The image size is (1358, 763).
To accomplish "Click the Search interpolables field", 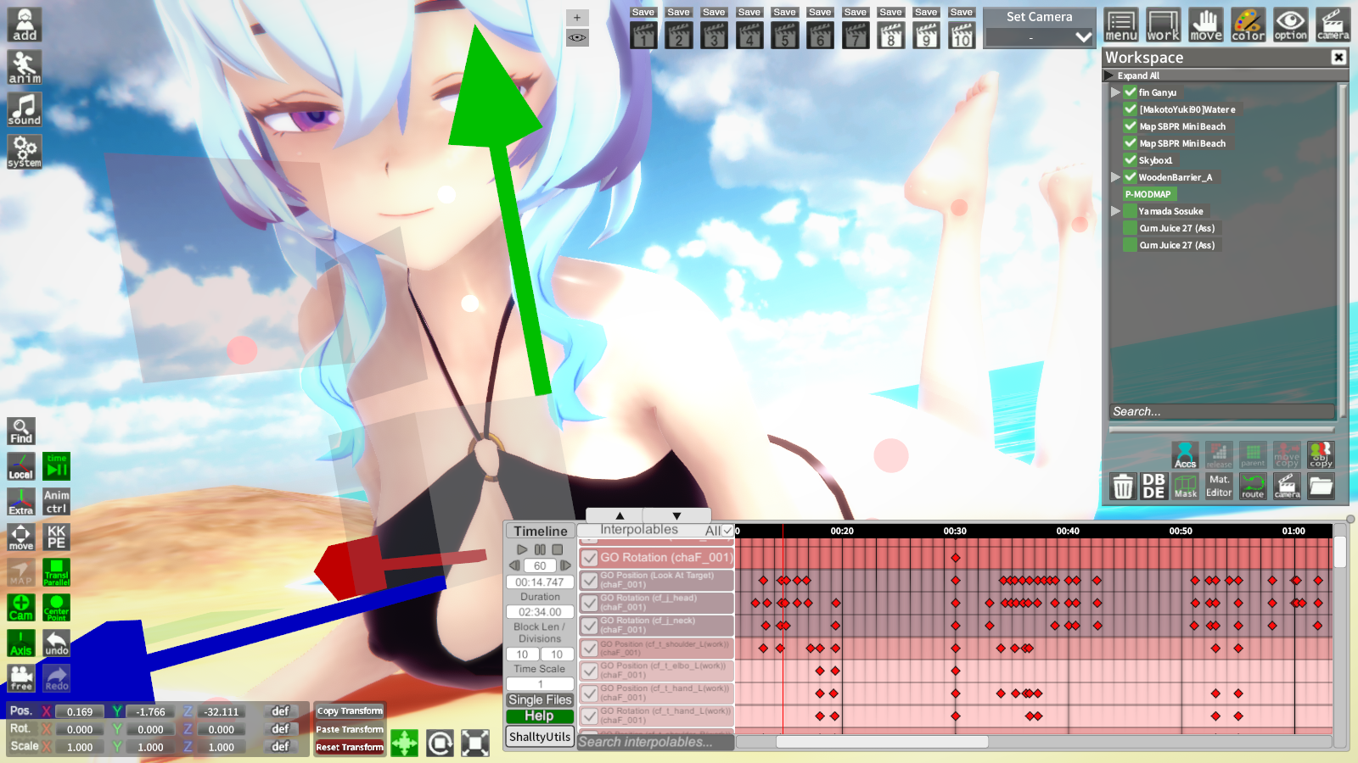I will pyautogui.click(x=655, y=742).
